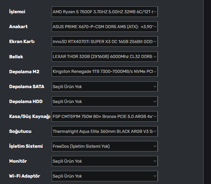
Task: Open the Depolama SATA dropdown
Action: pyautogui.click(x=104, y=86)
